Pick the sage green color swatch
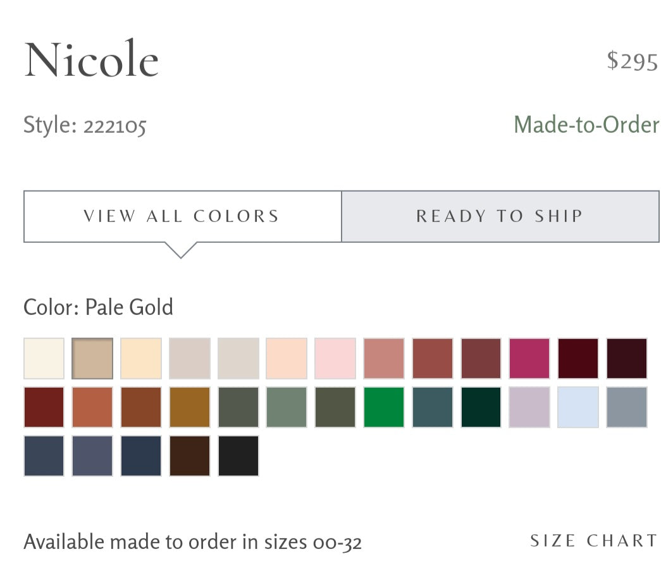 pyautogui.click(x=287, y=407)
